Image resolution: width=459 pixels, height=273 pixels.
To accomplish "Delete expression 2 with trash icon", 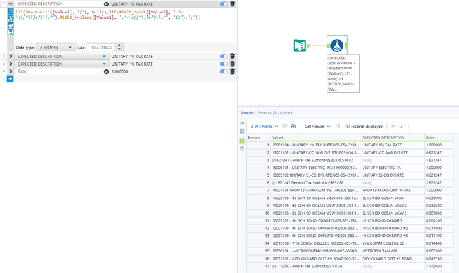I will (233, 56).
